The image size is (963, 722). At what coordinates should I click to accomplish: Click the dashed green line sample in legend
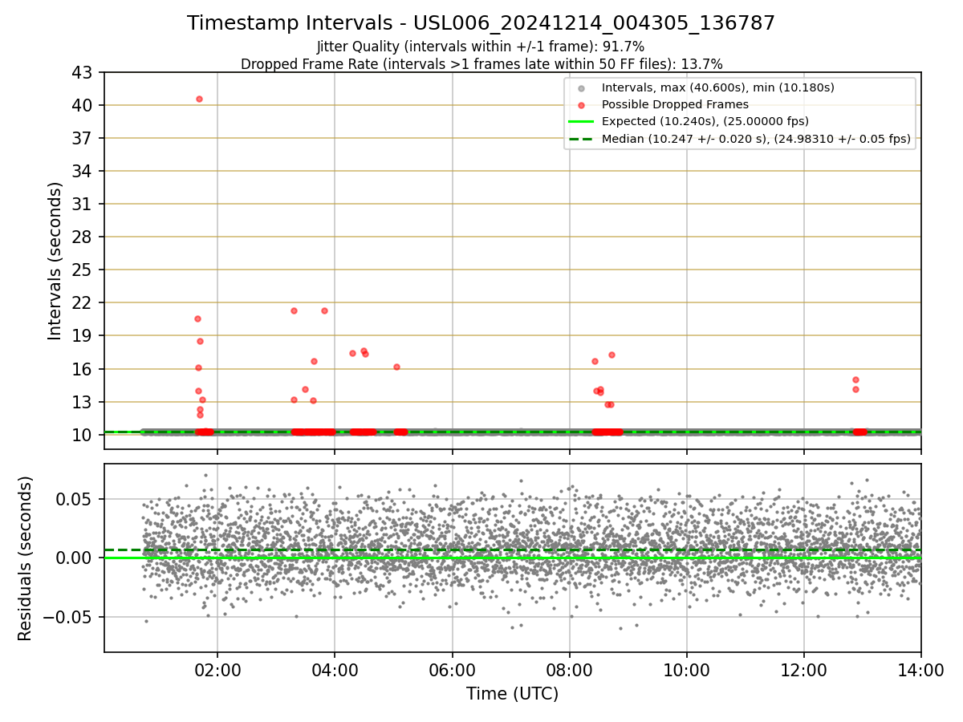click(581, 139)
